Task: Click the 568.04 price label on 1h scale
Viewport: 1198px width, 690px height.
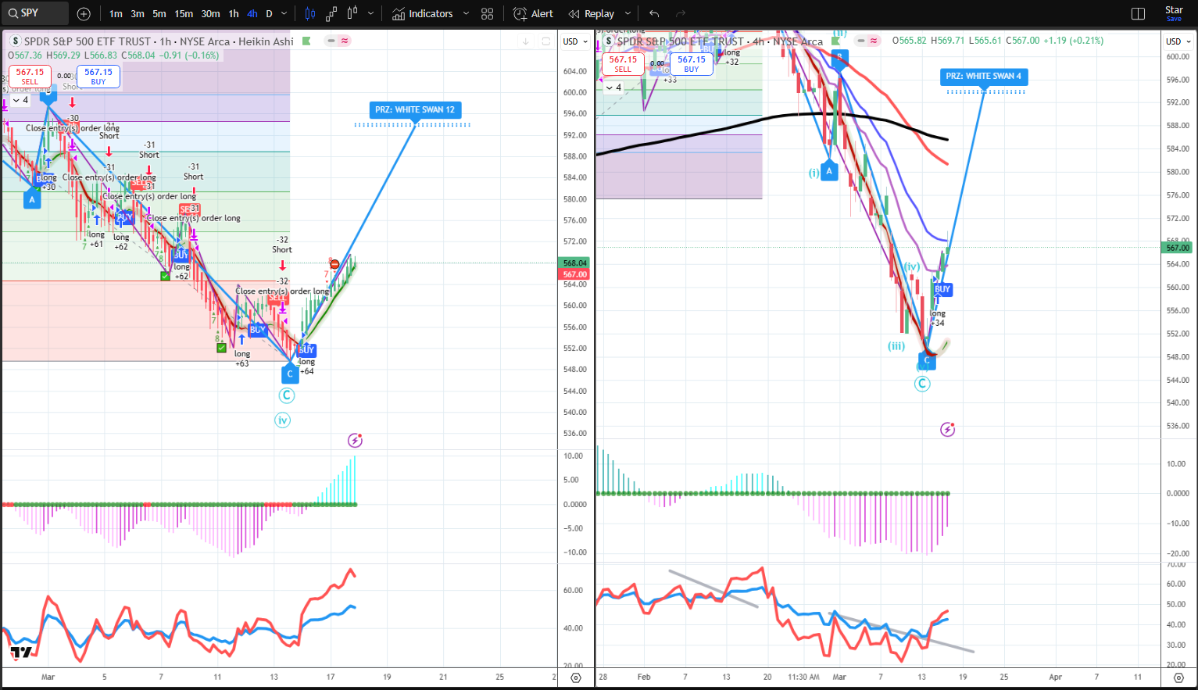Action: 574,263
